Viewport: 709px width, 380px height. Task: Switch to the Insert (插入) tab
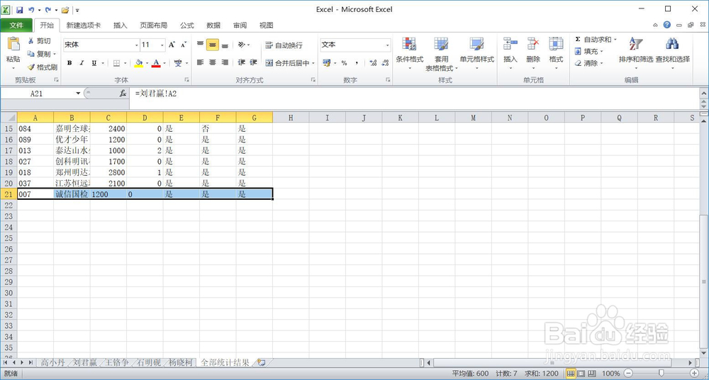(121, 26)
